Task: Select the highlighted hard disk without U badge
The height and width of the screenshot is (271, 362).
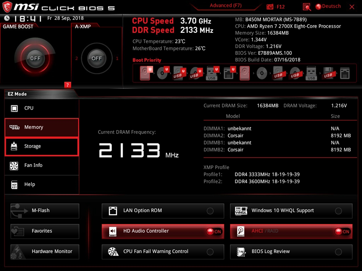Action: coord(244,73)
